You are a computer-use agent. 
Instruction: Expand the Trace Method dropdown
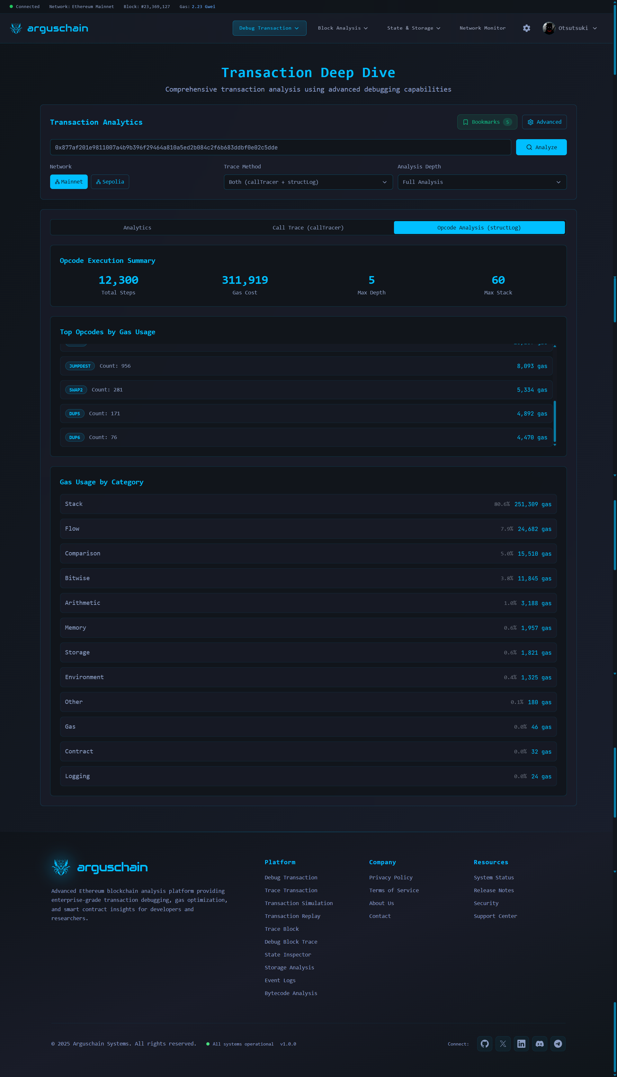[x=308, y=182]
